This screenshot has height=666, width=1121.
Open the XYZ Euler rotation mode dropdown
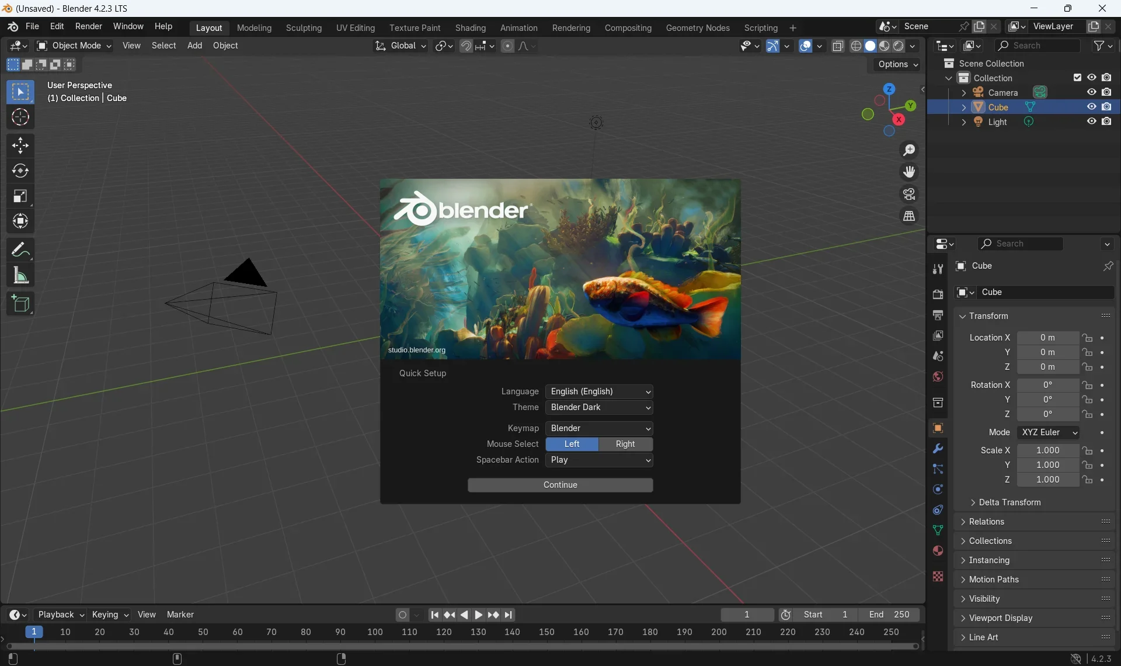pyautogui.click(x=1049, y=432)
